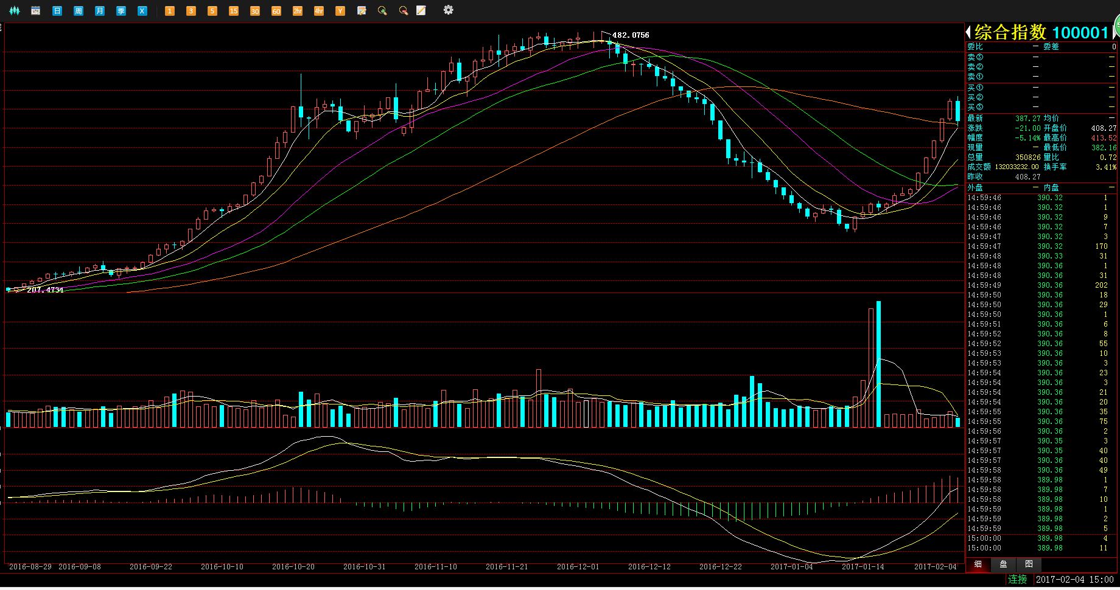Screen dimensions: 1120x590
Task: Select the 3-minute period button
Action: point(191,10)
